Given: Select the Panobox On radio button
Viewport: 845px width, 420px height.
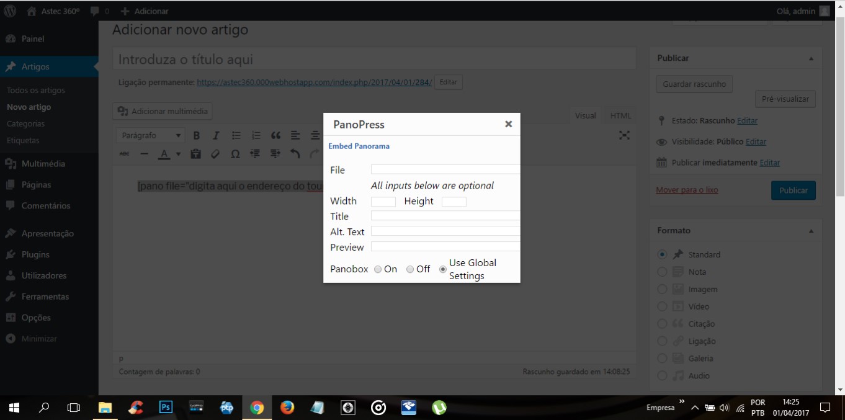Looking at the screenshot, I should click(378, 269).
